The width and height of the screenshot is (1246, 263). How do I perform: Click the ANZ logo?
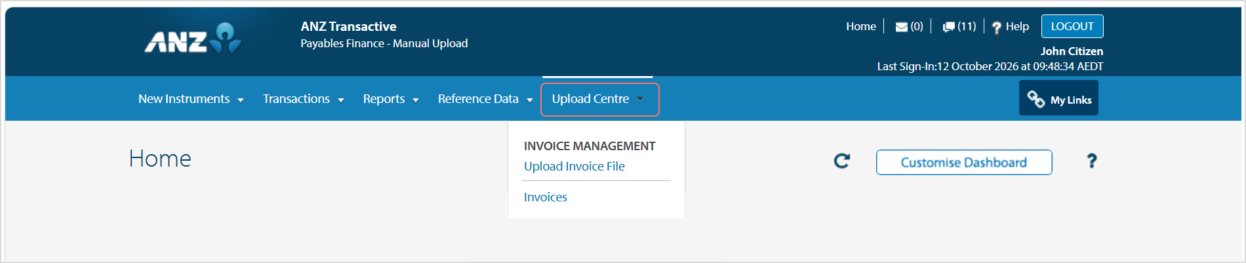pyautogui.click(x=193, y=39)
